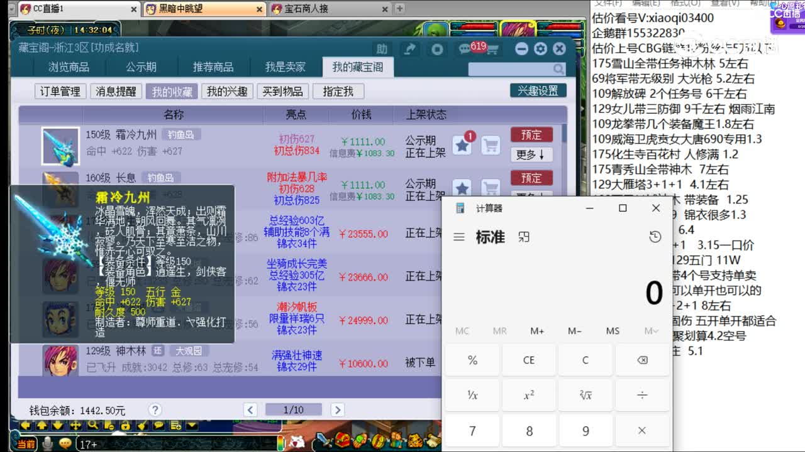Switch to 推荐商品 tab
Viewport: 805px width, 452px height.
(213, 67)
